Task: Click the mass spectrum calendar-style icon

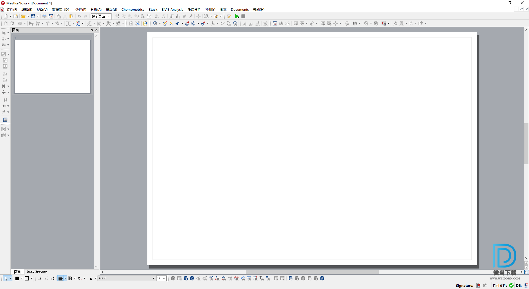Action: click(275, 23)
